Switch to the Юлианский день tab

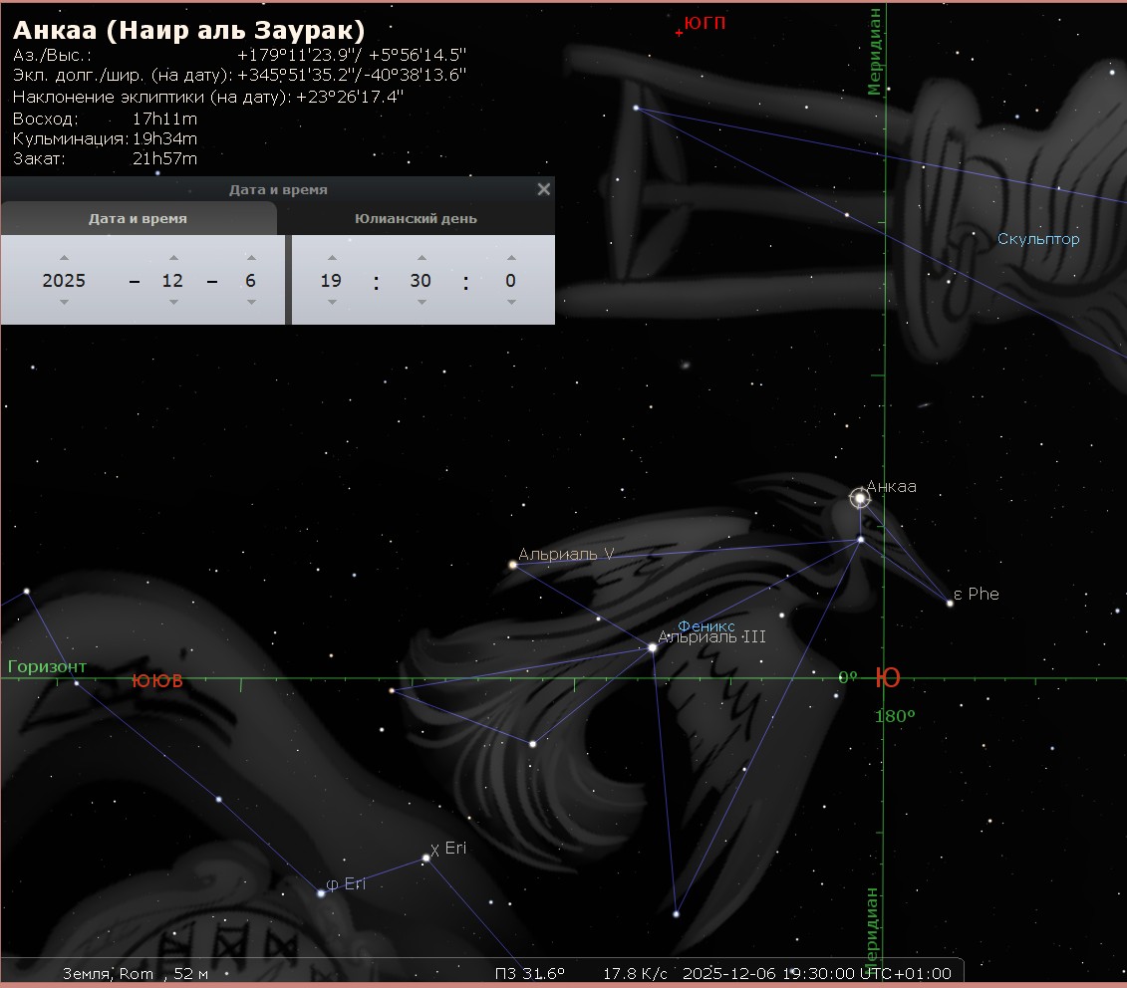click(416, 219)
